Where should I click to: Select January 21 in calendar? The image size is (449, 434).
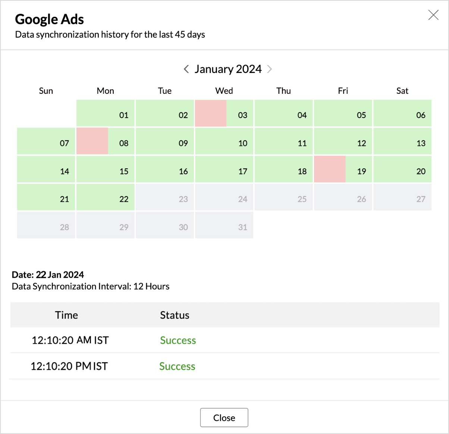coord(46,197)
